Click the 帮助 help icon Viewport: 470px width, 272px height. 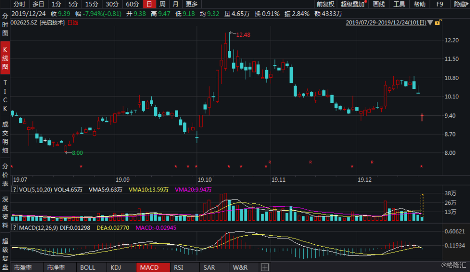(x=420, y=4)
